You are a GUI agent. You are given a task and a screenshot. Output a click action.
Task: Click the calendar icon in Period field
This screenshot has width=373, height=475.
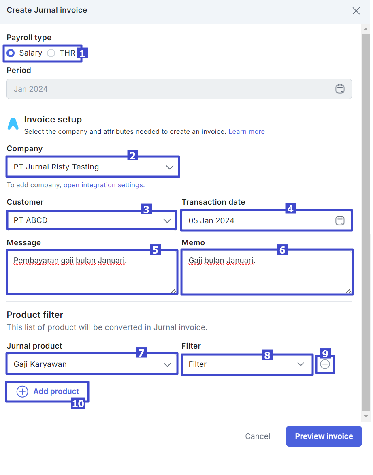coord(340,89)
